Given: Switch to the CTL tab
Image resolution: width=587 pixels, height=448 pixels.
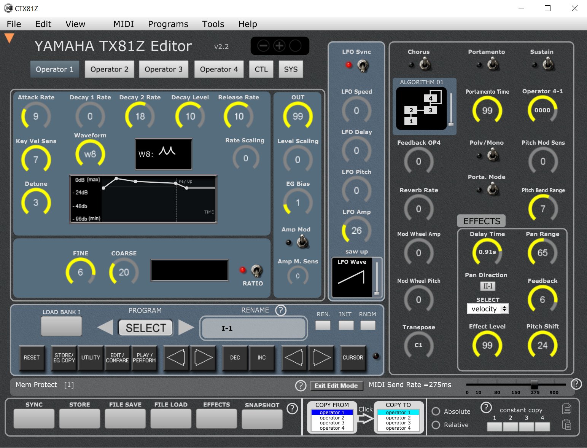Looking at the screenshot, I should 261,69.
